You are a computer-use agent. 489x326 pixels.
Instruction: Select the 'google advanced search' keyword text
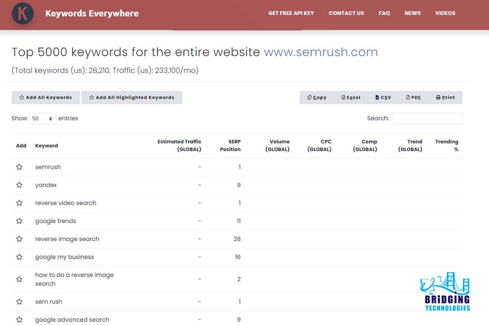(72, 319)
